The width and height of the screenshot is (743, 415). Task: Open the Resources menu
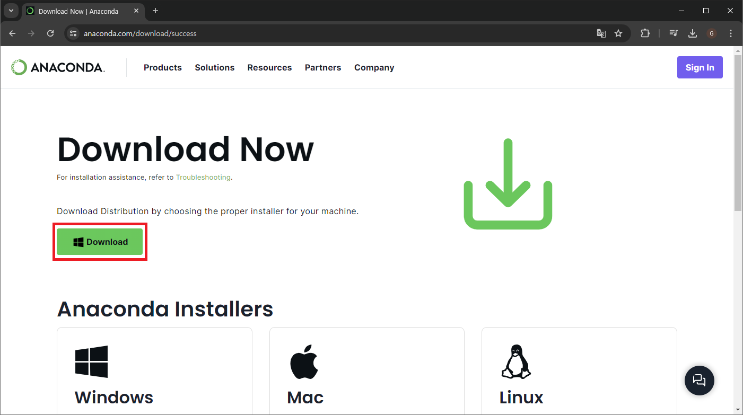point(269,67)
